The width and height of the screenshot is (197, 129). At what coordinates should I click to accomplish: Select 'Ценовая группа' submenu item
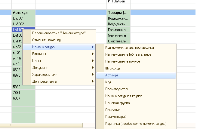click(x=118, y=103)
